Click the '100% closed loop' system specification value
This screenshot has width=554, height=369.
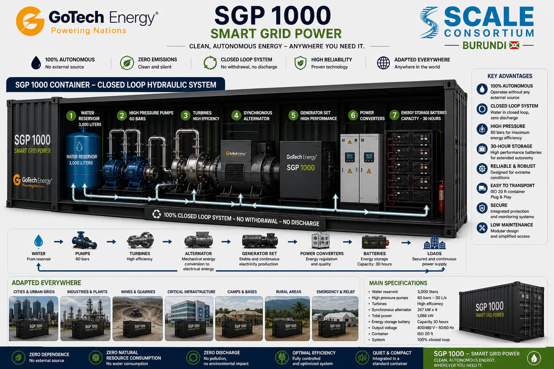point(434,339)
